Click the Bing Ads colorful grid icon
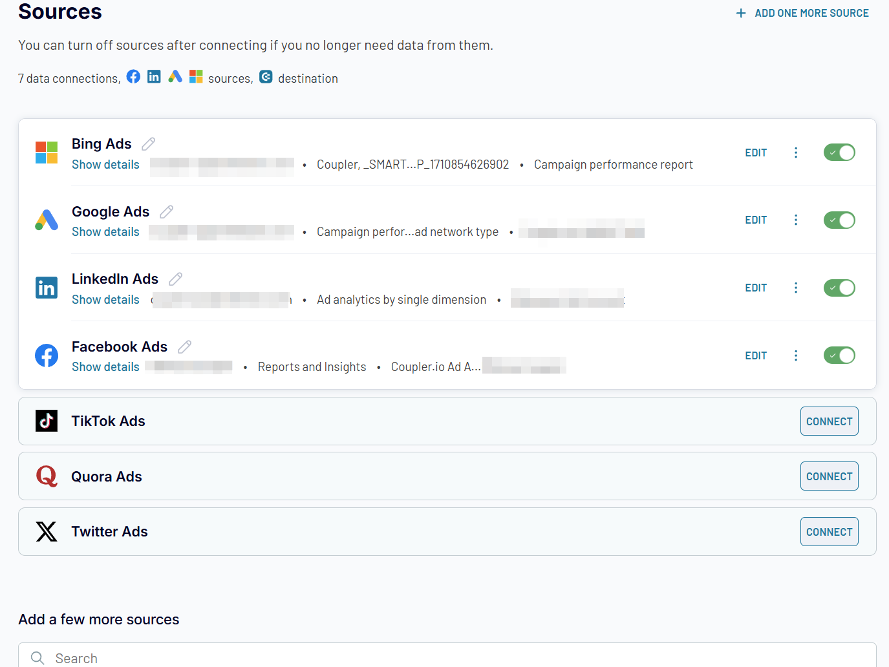This screenshot has height=667, width=889. (x=46, y=153)
